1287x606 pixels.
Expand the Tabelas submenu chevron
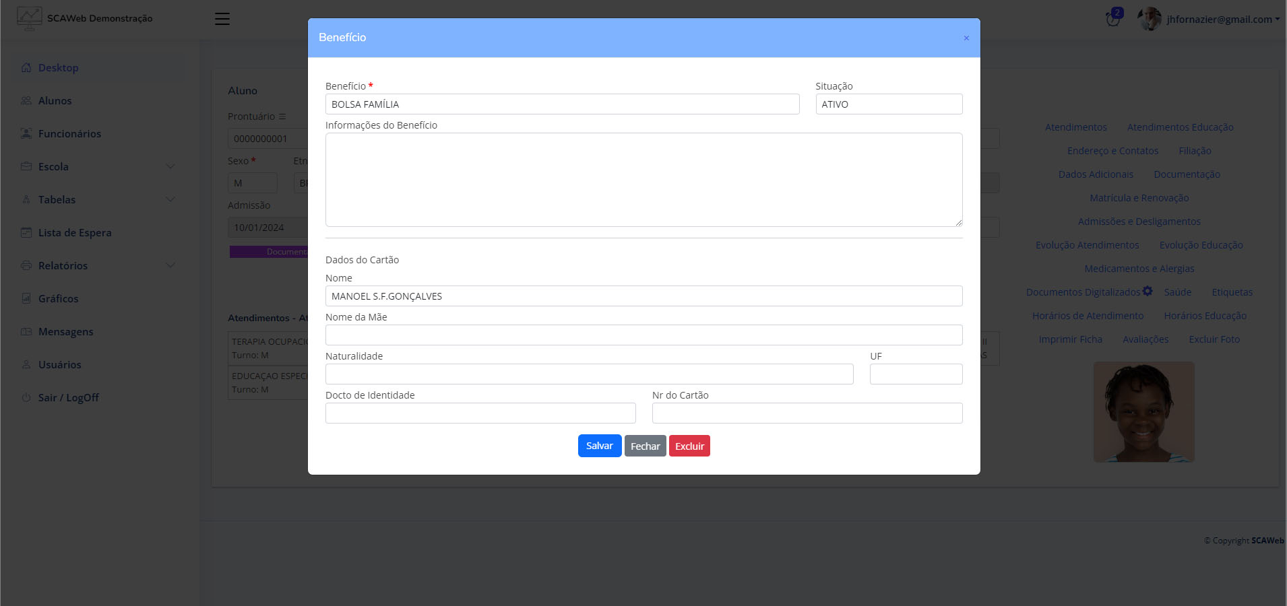point(170,199)
